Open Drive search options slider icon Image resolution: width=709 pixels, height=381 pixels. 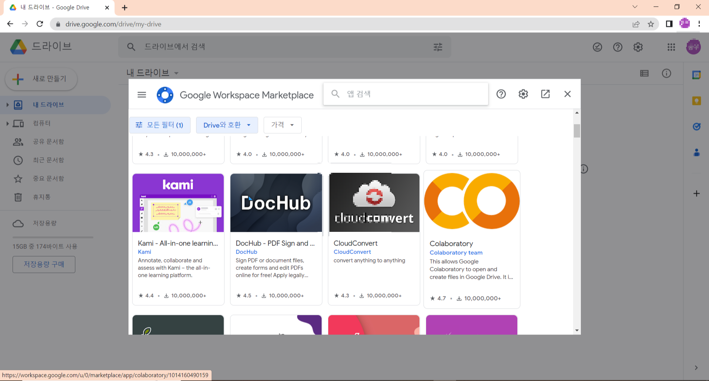click(438, 47)
